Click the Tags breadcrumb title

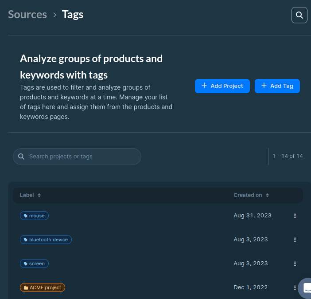pos(73,14)
